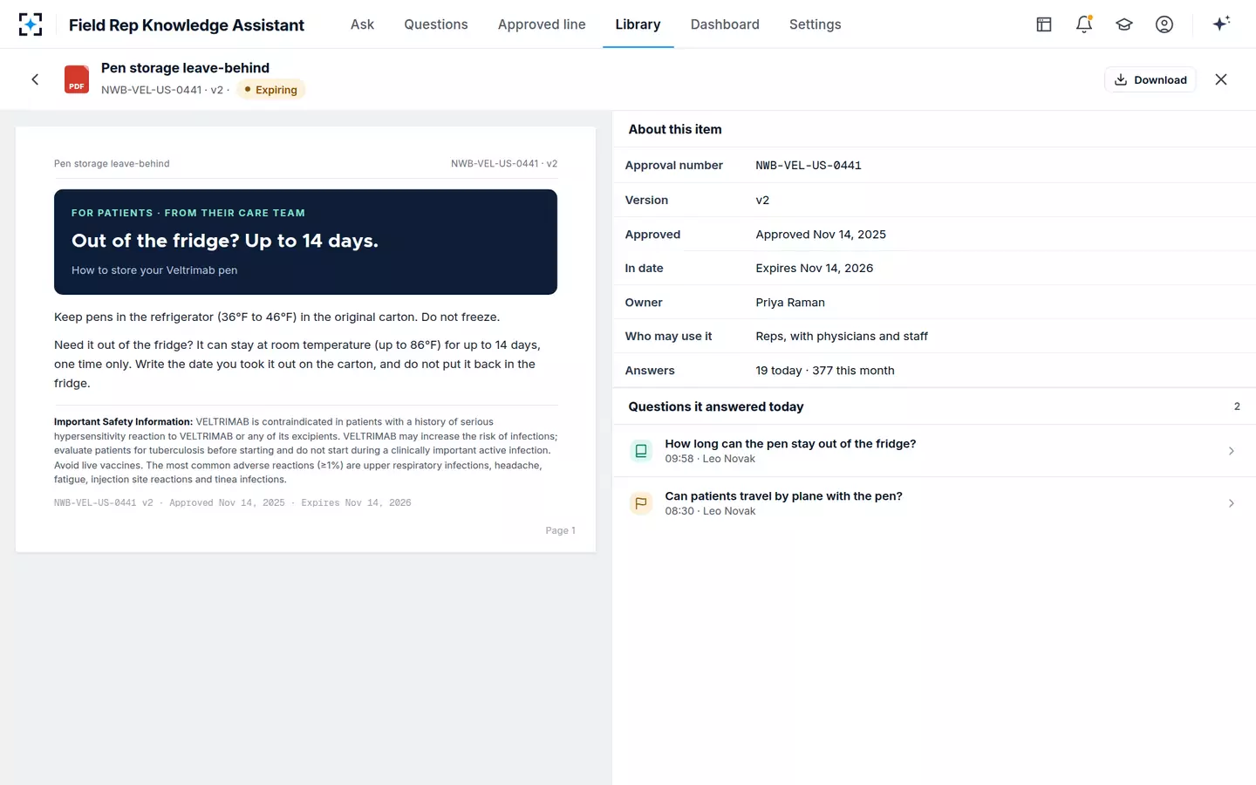This screenshot has height=785, width=1256.
Task: Click "19 today · 377 this month" answers value
Action: 825,371
